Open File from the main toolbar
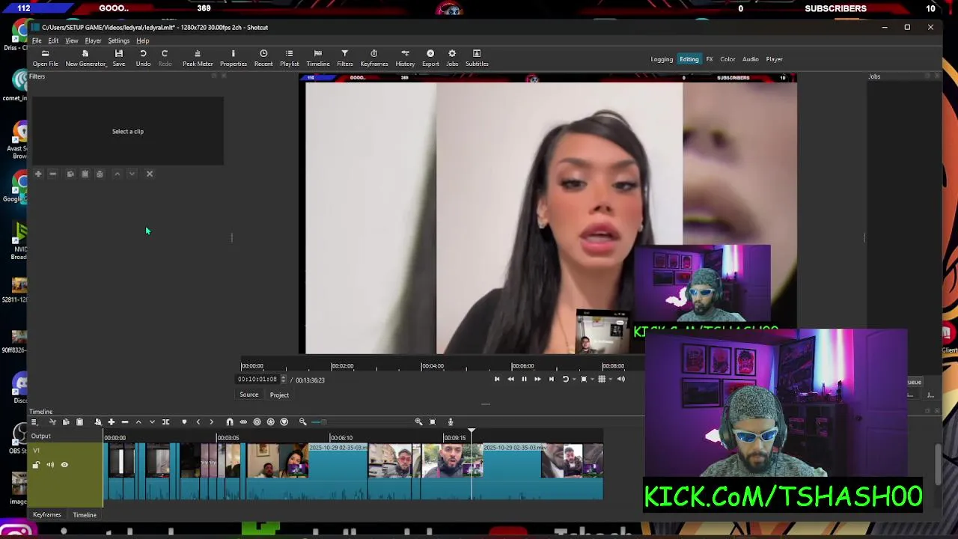The width and height of the screenshot is (958, 539). 45,58
